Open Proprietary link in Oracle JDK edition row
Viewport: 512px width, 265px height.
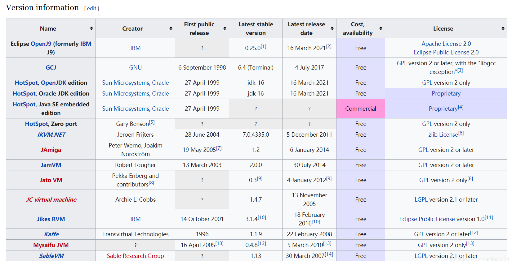[446, 93]
